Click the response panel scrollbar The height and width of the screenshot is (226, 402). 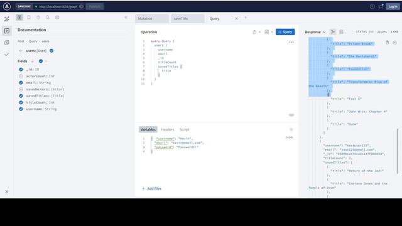(x=398, y=151)
